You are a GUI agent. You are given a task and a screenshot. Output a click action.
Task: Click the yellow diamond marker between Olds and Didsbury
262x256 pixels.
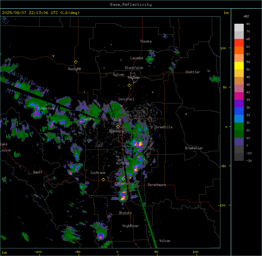coord(118,127)
